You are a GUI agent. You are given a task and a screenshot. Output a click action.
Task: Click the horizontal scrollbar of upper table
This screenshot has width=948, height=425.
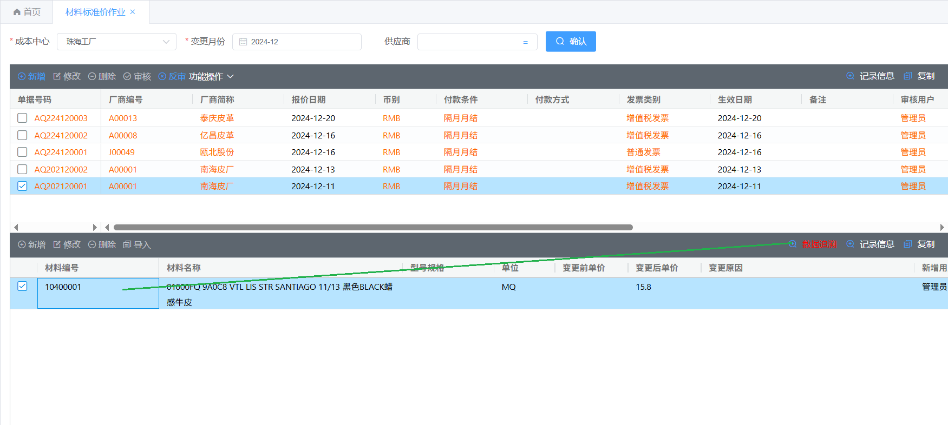point(373,228)
